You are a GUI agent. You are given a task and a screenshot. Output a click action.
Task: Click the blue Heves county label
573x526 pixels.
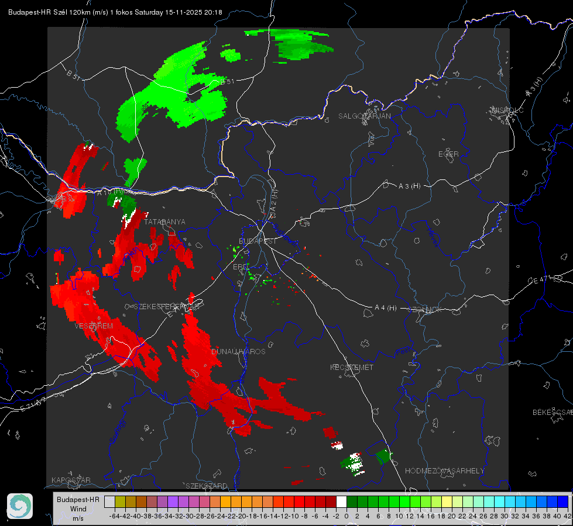click(x=433, y=238)
